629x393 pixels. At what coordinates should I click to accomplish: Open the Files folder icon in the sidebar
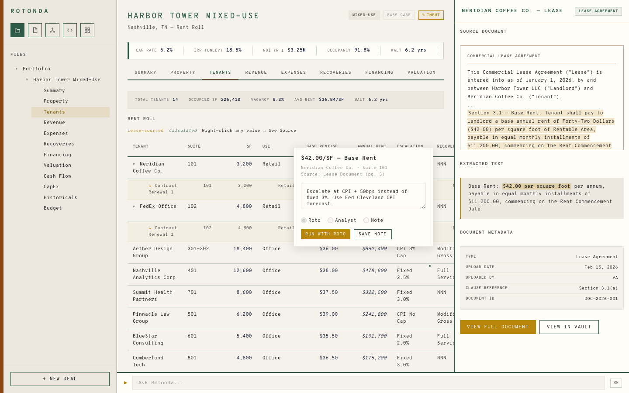tap(17, 30)
